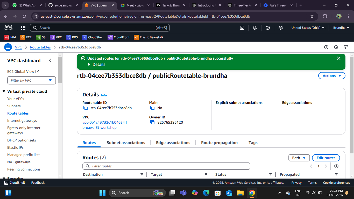This screenshot has width=354, height=199.
Task: Open S3 shortcut in favorites bar
Action: tap(41, 37)
